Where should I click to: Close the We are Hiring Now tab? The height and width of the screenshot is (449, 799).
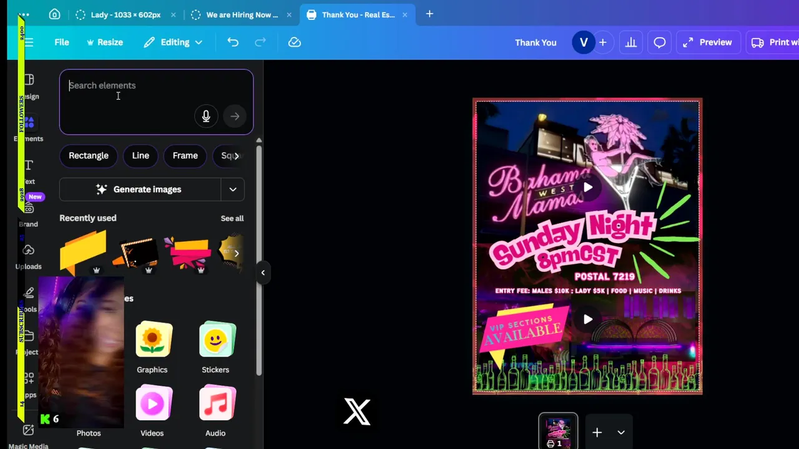pyautogui.click(x=288, y=14)
